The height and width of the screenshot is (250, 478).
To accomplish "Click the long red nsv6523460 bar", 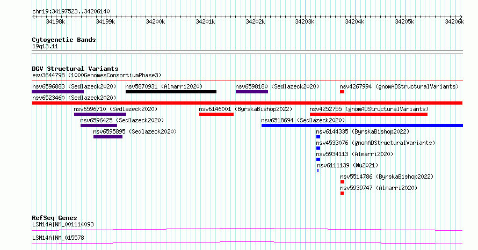I will point(247,103).
